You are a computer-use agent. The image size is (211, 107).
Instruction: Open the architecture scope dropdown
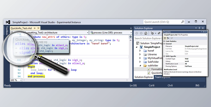pyautogui.click(x=87, y=33)
